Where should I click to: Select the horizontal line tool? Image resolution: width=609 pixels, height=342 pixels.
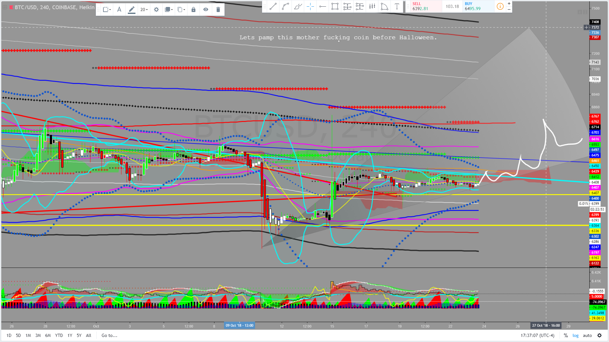323,7
